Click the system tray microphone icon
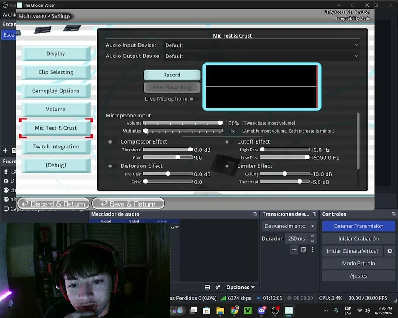Viewport: 398px width, 318px height. 336,310
